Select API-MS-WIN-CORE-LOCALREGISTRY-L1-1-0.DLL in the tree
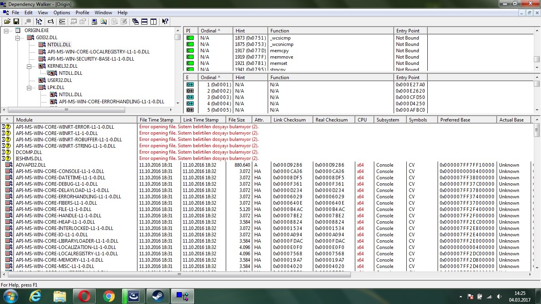 point(98,52)
